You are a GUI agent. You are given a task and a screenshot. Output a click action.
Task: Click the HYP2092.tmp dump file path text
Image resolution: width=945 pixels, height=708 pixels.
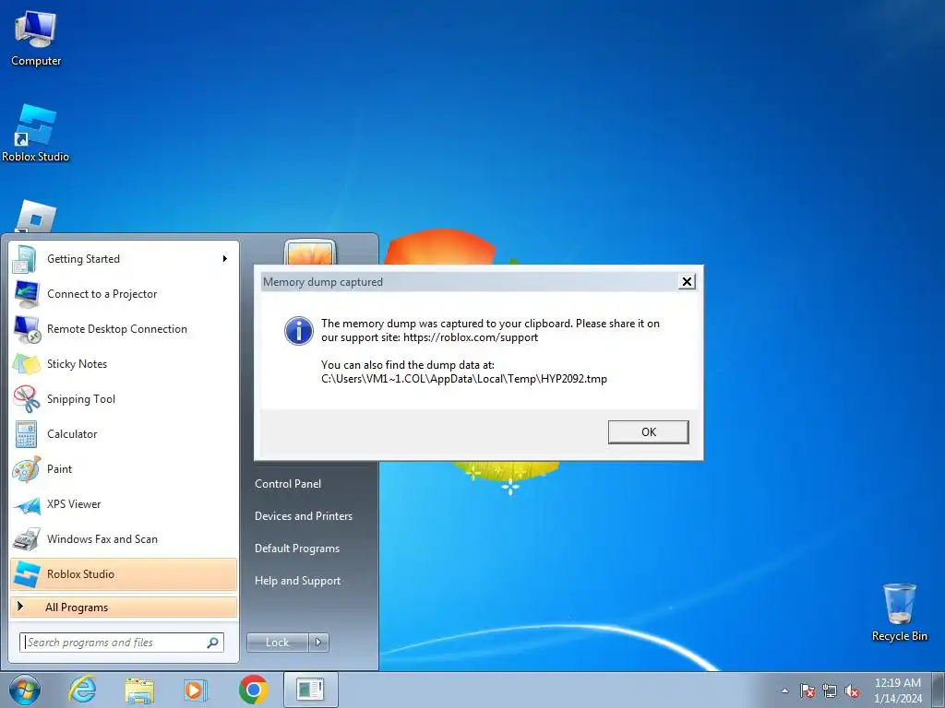coord(463,379)
